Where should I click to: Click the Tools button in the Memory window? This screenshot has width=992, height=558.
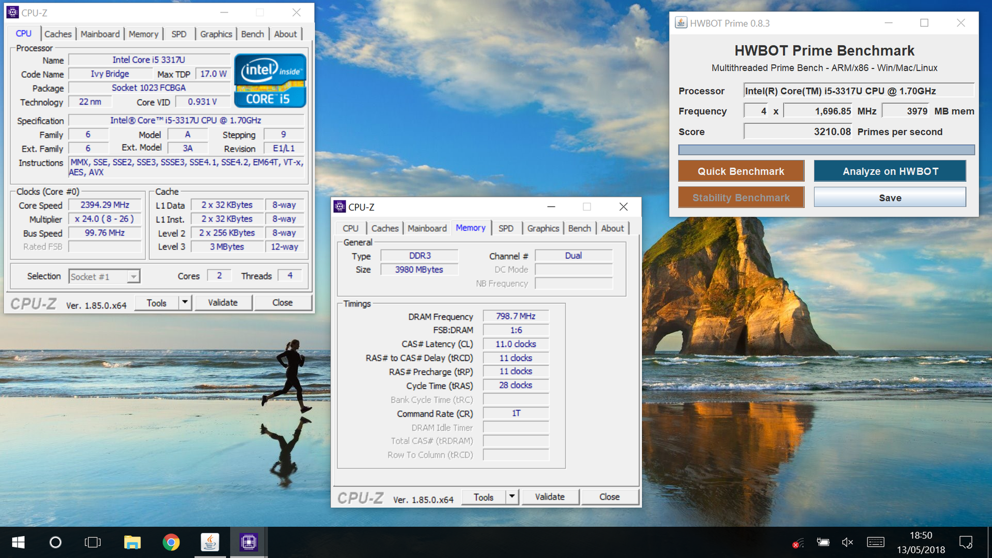(x=484, y=497)
